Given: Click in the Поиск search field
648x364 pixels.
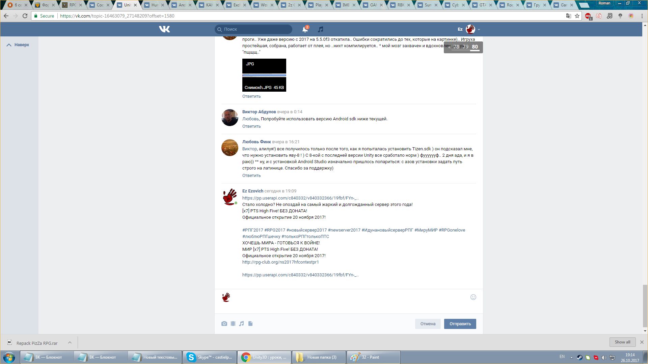Looking at the screenshot, I should pyautogui.click(x=256, y=29).
